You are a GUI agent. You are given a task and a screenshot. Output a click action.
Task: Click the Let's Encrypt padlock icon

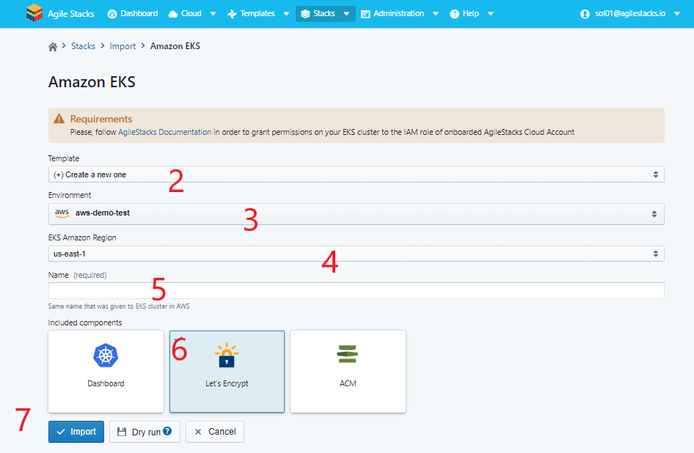(227, 356)
